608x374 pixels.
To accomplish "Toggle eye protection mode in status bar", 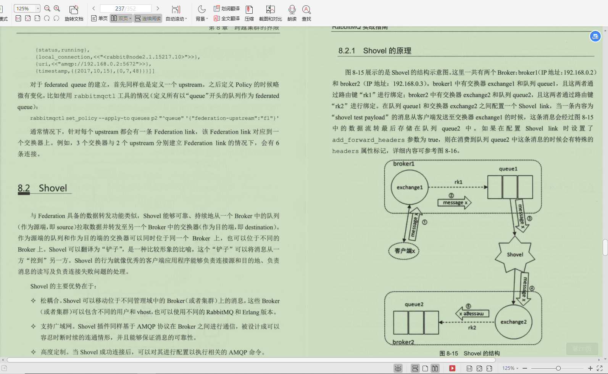I will [398, 368].
